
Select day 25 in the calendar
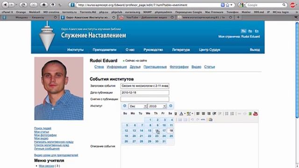(171, 136)
